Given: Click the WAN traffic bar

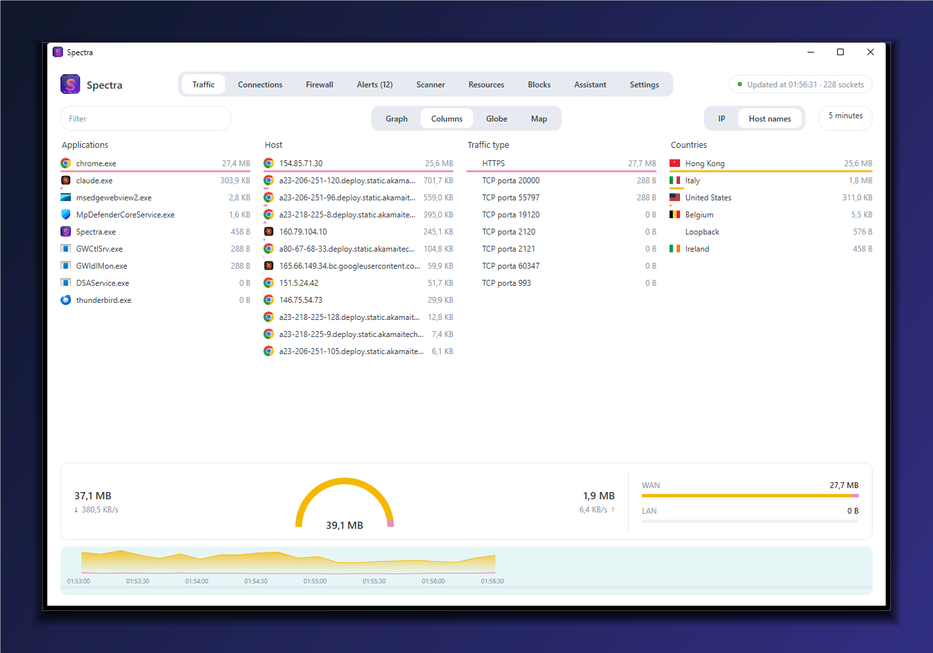Looking at the screenshot, I should (750, 496).
